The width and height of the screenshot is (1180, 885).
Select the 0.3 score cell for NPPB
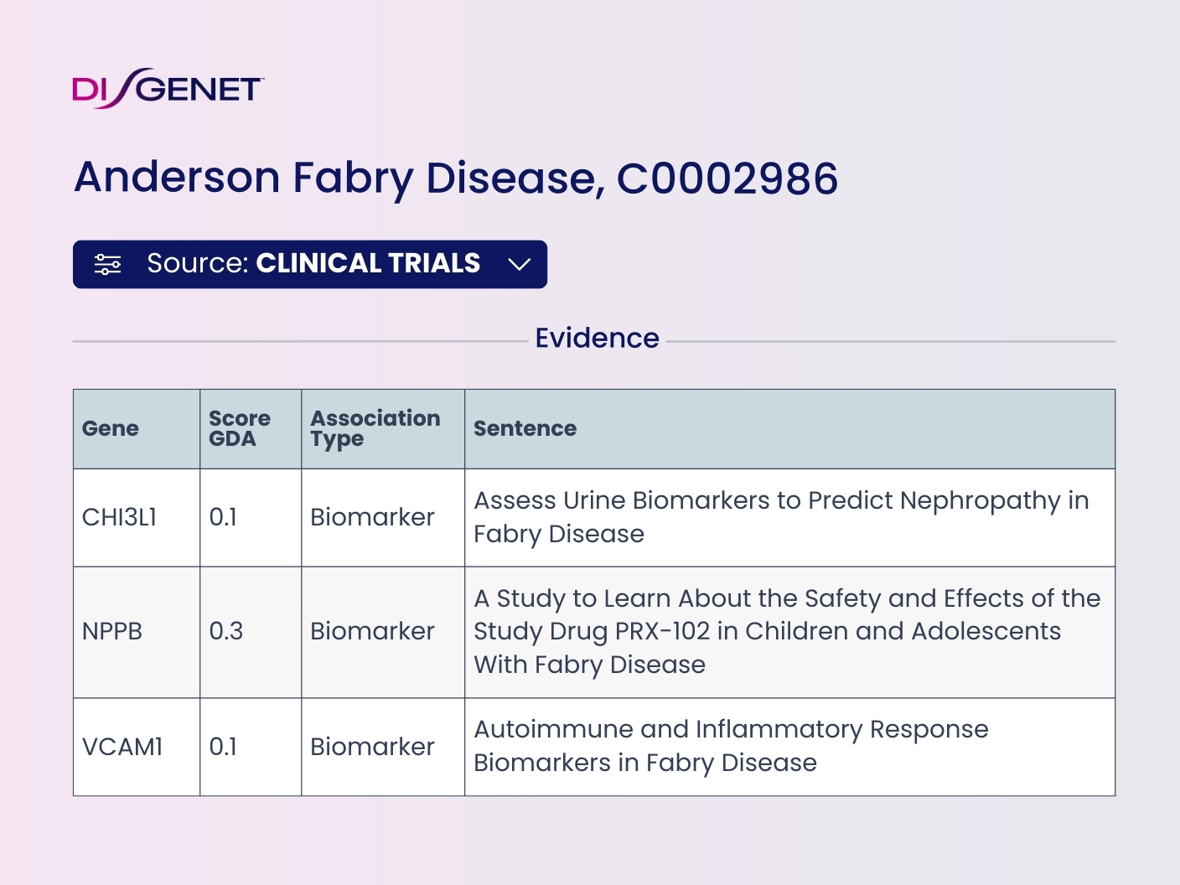pos(226,631)
